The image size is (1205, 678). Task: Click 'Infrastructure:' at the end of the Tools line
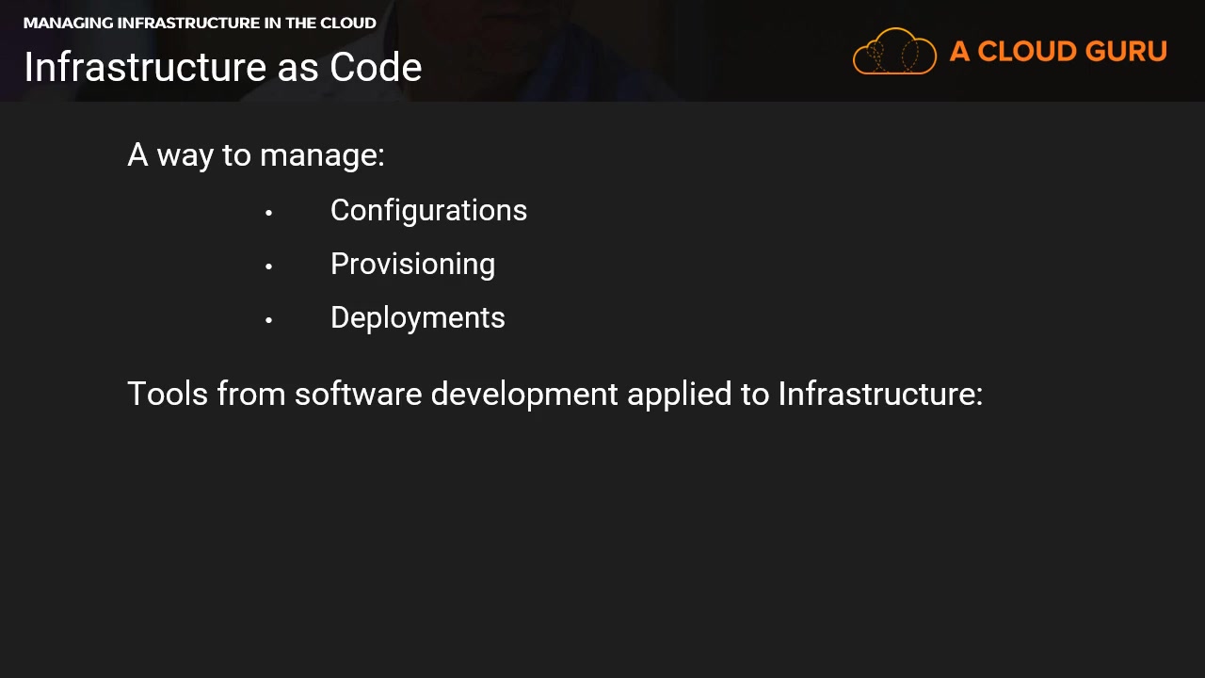tap(880, 394)
